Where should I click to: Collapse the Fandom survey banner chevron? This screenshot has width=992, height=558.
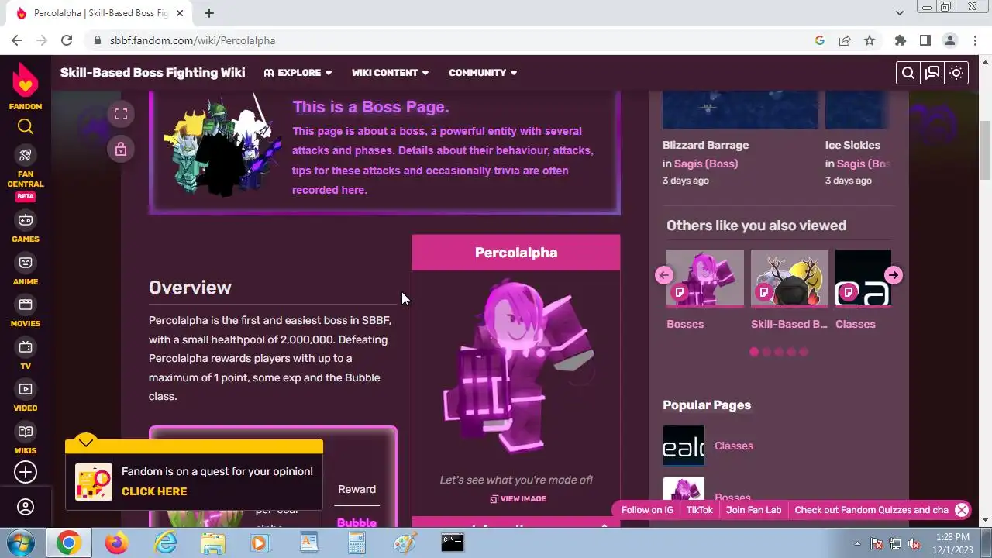tap(86, 443)
